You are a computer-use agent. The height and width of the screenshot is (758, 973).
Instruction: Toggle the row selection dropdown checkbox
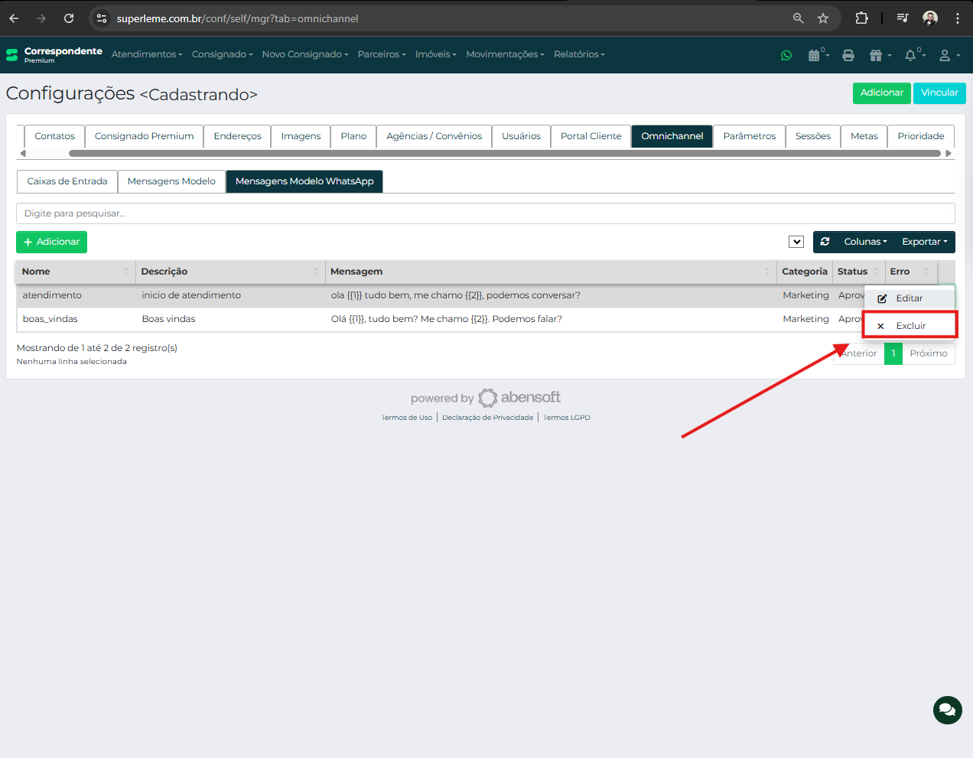coord(796,242)
